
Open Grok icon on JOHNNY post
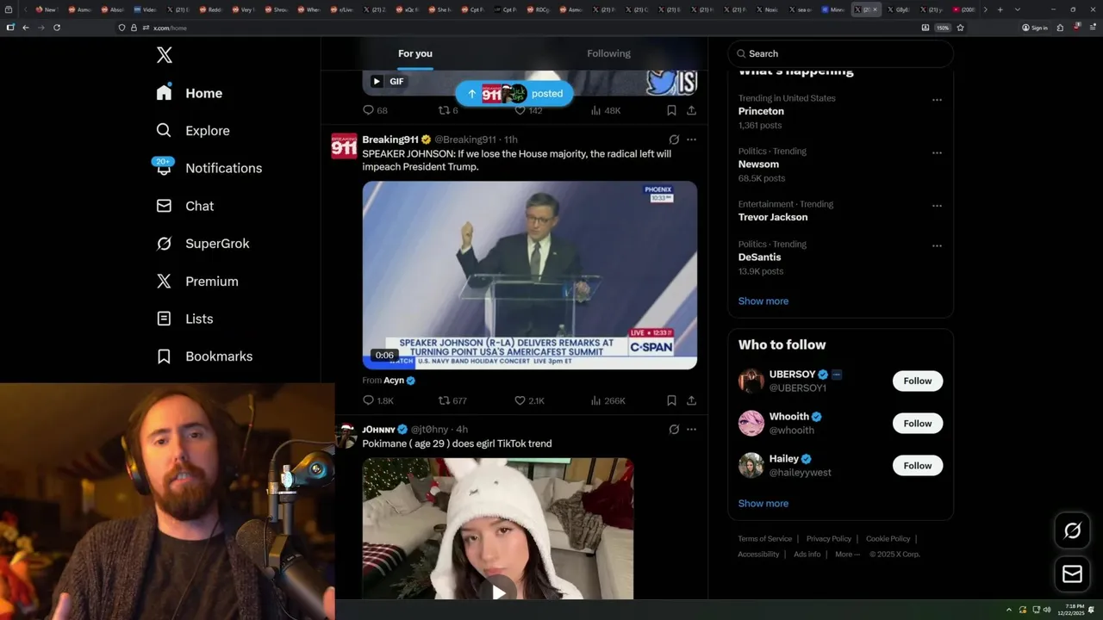pyautogui.click(x=674, y=429)
